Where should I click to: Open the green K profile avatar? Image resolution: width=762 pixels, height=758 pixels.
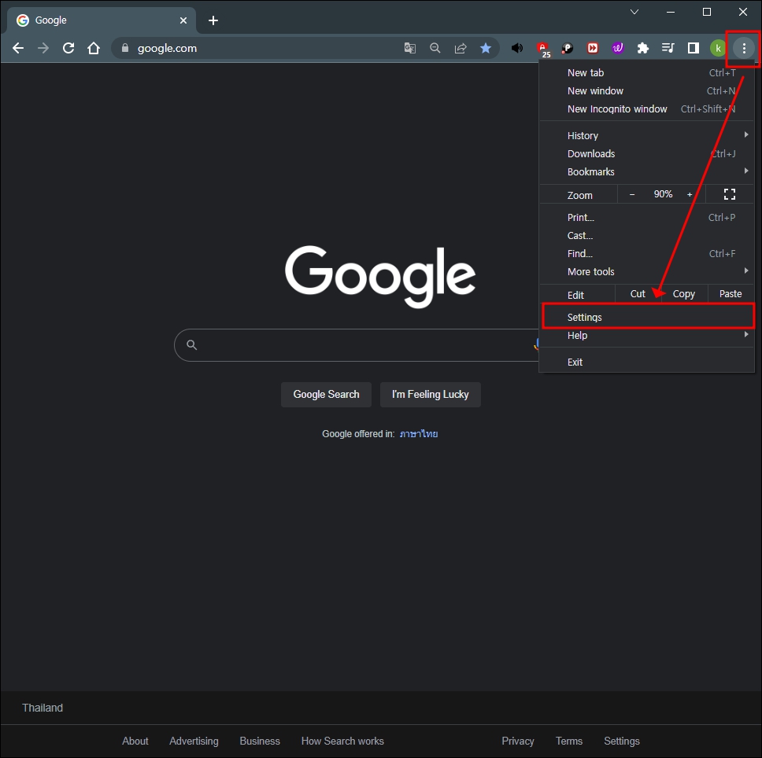click(x=718, y=48)
